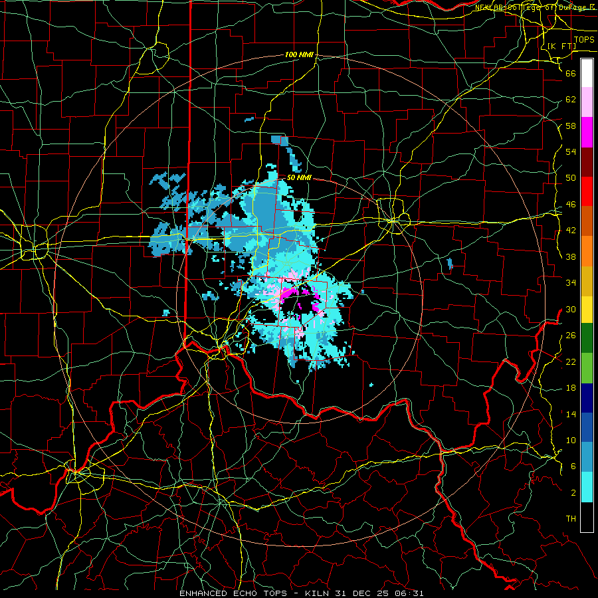Viewport: 598px width, 598px height.
Task: Click the bright yellow legend swatch
Action: point(587,310)
